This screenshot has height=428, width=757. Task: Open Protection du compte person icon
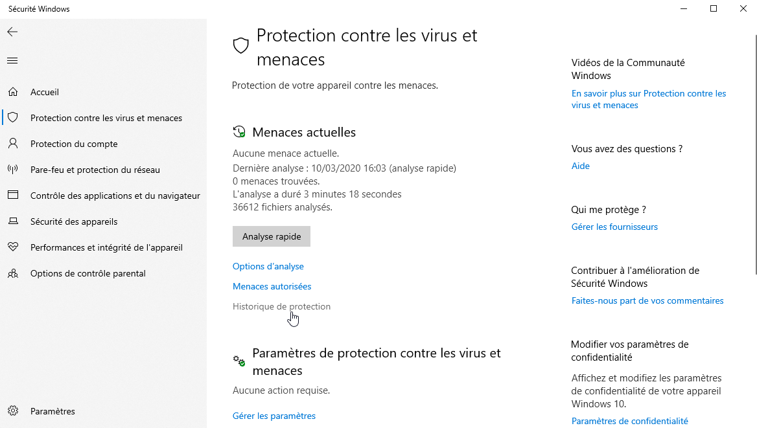click(x=13, y=143)
